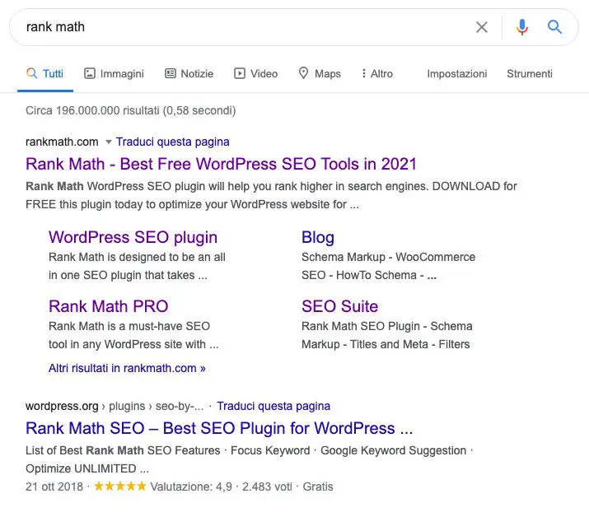Open the Maps tab
The image size is (589, 517).
coord(320,73)
